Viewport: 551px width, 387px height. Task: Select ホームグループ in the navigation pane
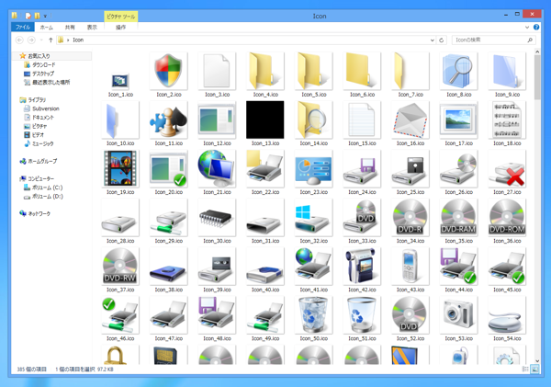42,162
